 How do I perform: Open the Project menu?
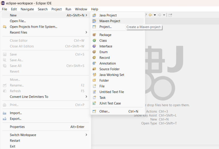[56, 9]
